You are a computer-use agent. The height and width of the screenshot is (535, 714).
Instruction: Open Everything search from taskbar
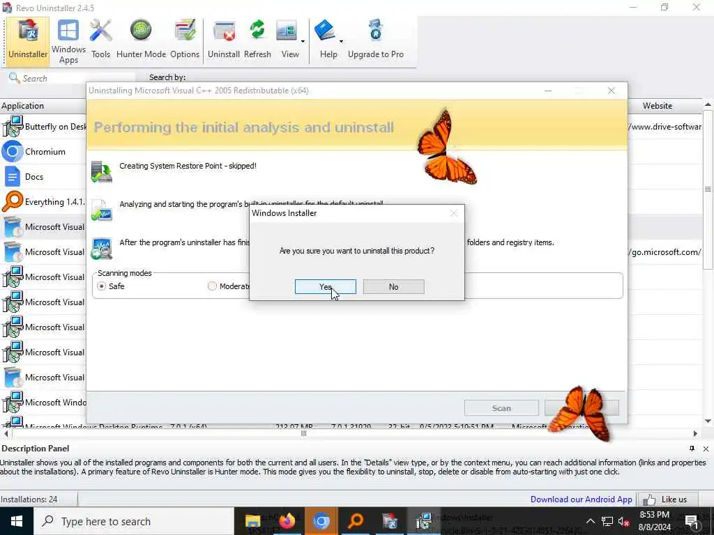[356, 521]
